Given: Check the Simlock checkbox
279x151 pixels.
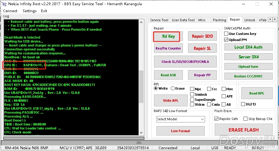Looking at the screenshot, I should click(199, 94).
